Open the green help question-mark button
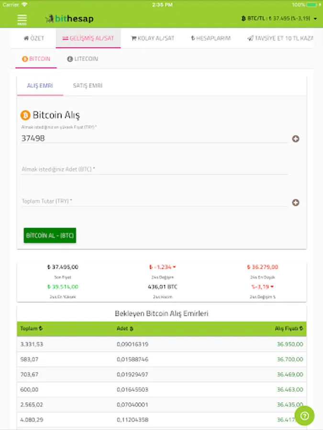323x430 pixels. click(x=304, y=416)
